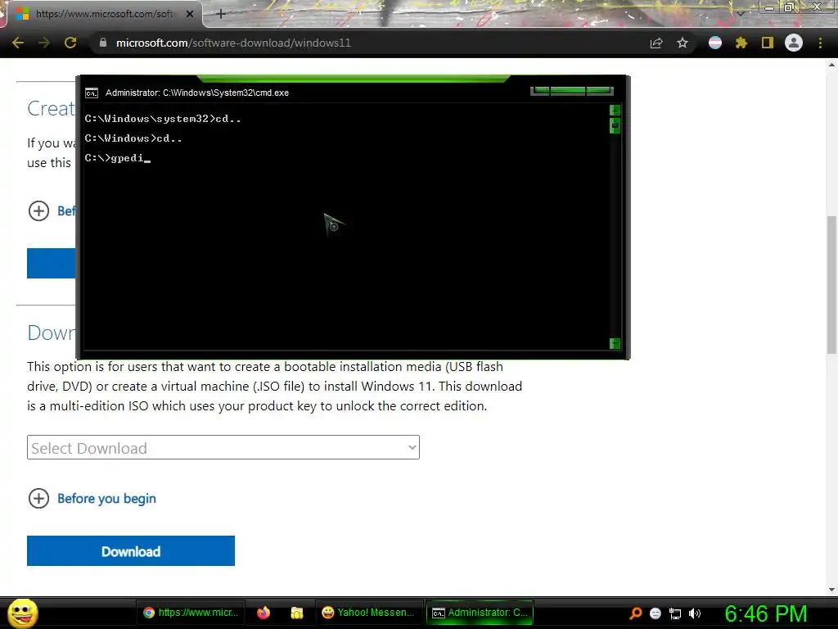The height and width of the screenshot is (629, 838).
Task: Toggle the Chrome side panel
Action: pos(768,43)
